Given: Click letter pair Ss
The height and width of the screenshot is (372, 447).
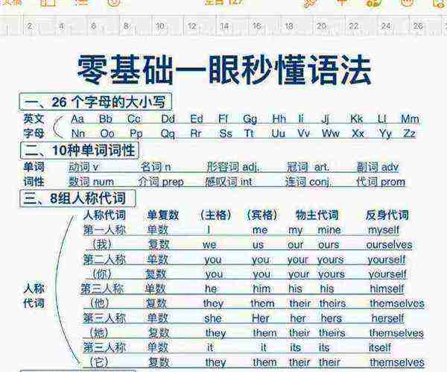Looking at the screenshot, I should (x=226, y=133).
